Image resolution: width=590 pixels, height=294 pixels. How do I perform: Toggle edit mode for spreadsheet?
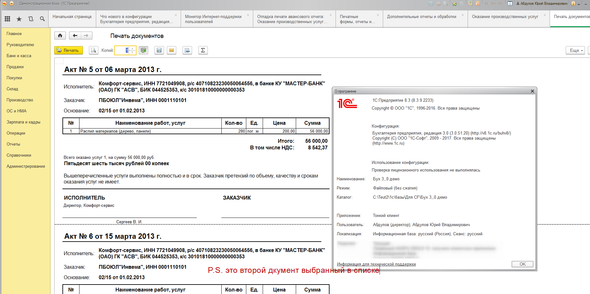(x=143, y=50)
